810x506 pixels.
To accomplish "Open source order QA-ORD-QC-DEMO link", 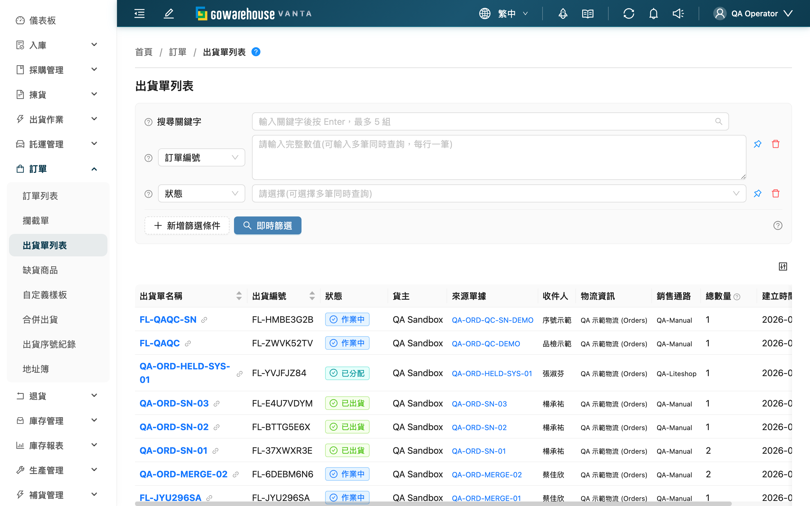I will 486,344.
